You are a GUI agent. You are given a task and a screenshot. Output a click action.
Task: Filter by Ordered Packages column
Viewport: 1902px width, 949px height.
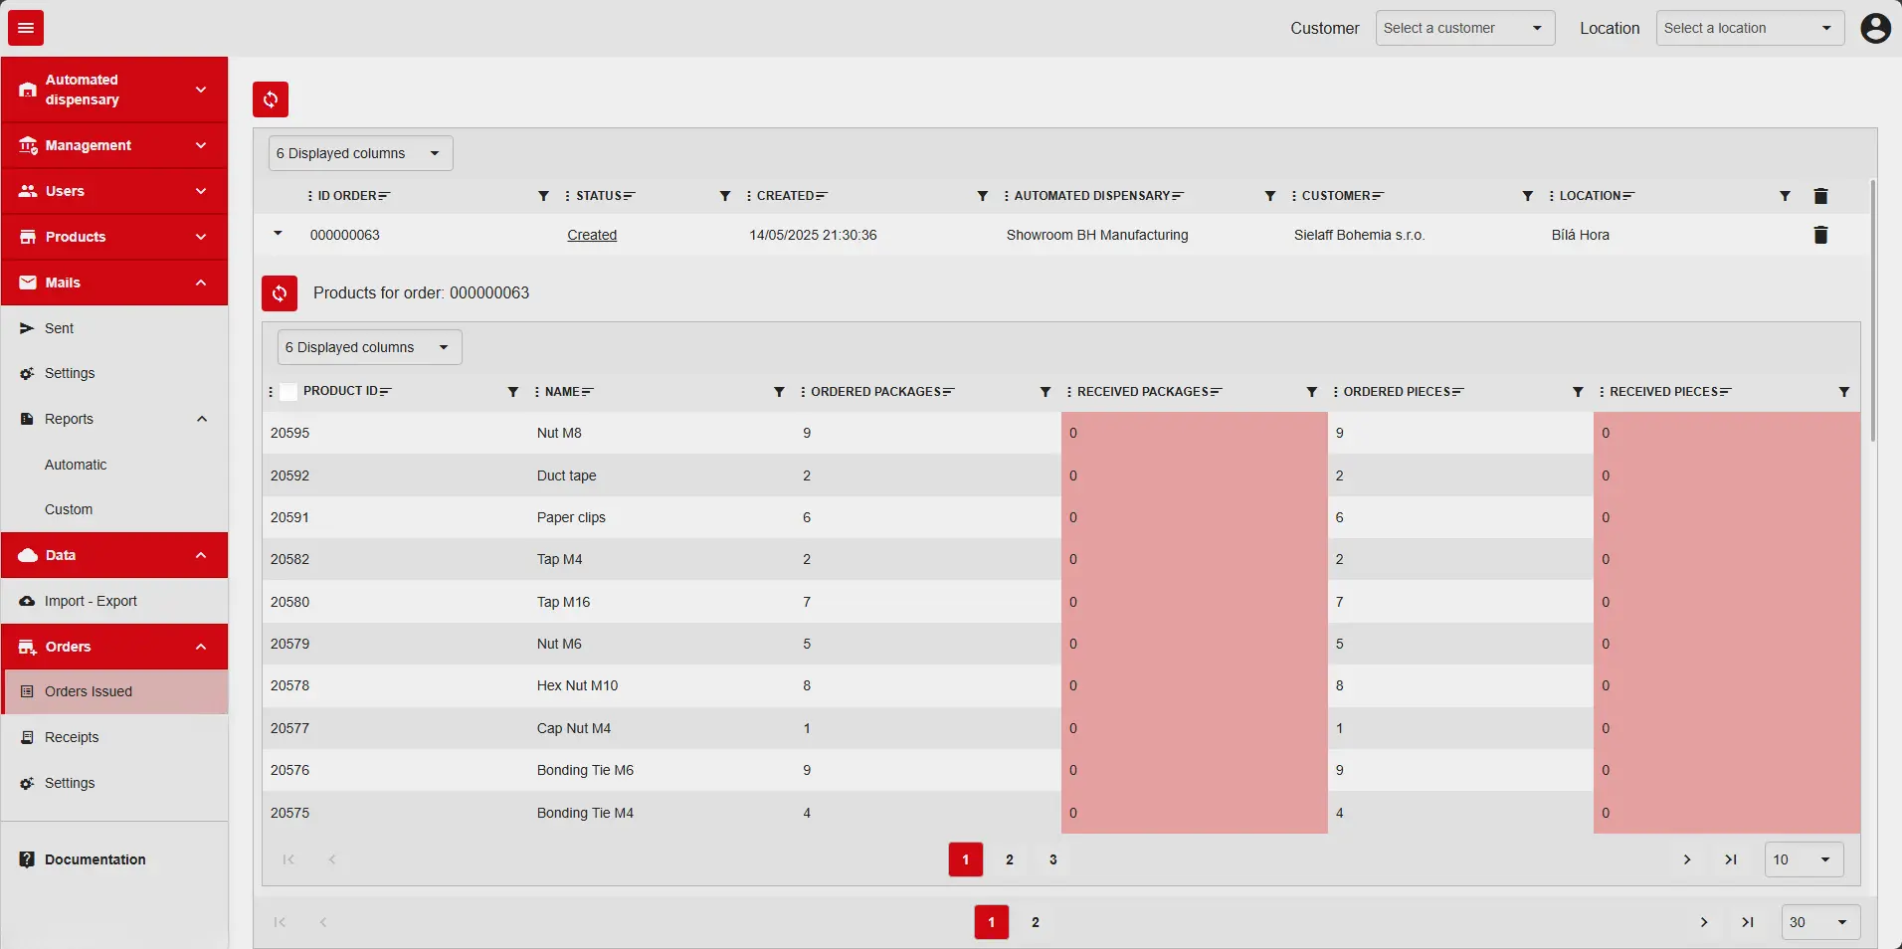[x=1045, y=392]
